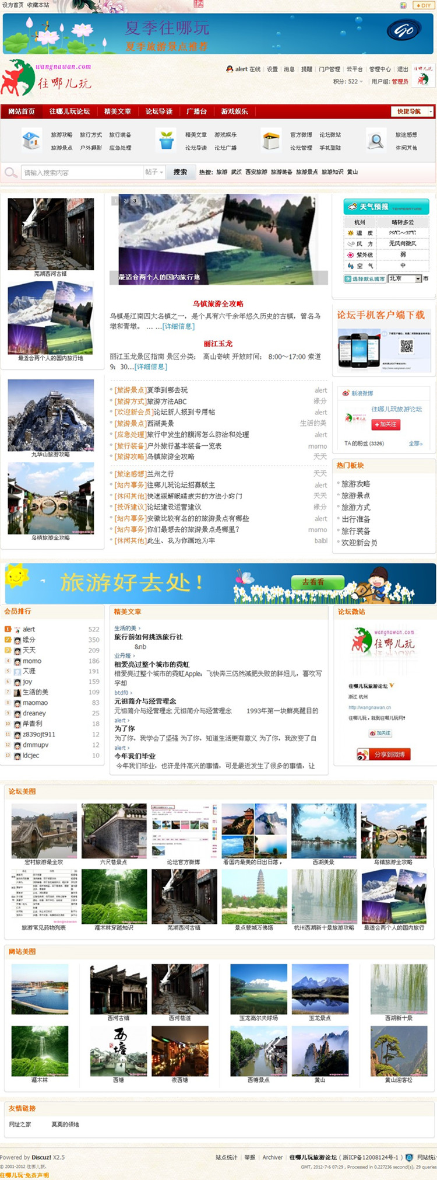
Task: Open the 网站首页 nav tab
Action: tap(22, 111)
